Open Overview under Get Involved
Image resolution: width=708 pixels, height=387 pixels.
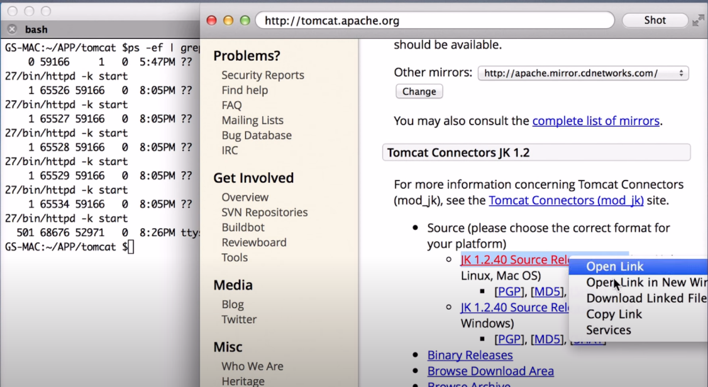(245, 197)
